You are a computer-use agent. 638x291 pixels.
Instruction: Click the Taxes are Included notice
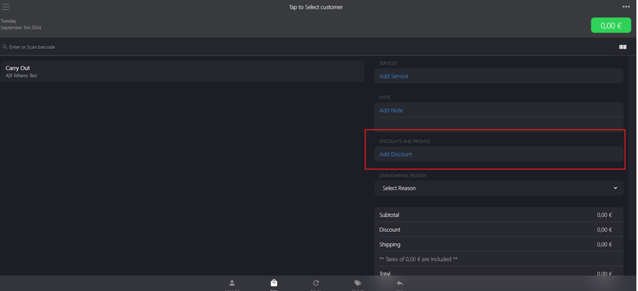(x=419, y=259)
